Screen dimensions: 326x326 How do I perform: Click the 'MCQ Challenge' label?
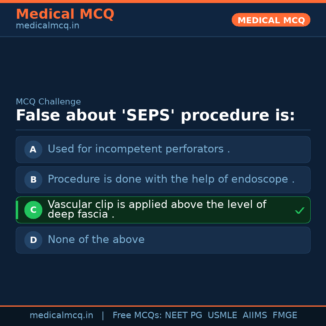click(48, 102)
